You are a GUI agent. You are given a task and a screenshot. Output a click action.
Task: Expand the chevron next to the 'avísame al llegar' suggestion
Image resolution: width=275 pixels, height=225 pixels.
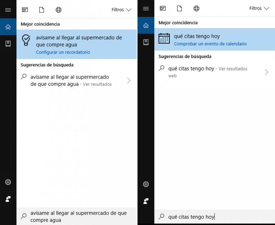pyautogui.click(x=129, y=81)
